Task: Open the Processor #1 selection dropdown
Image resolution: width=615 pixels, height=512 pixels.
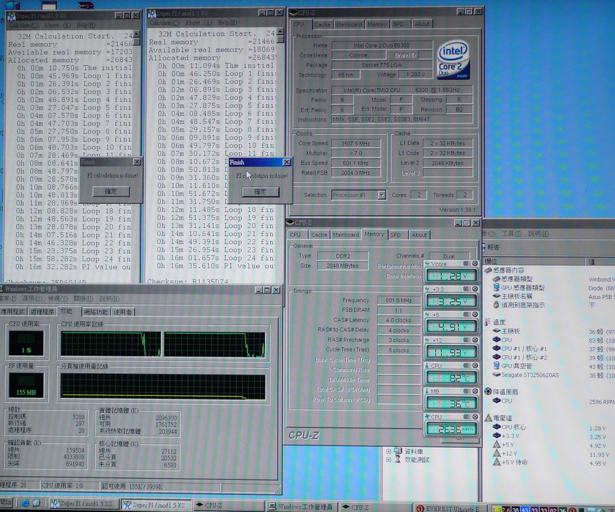Action: 382,195
